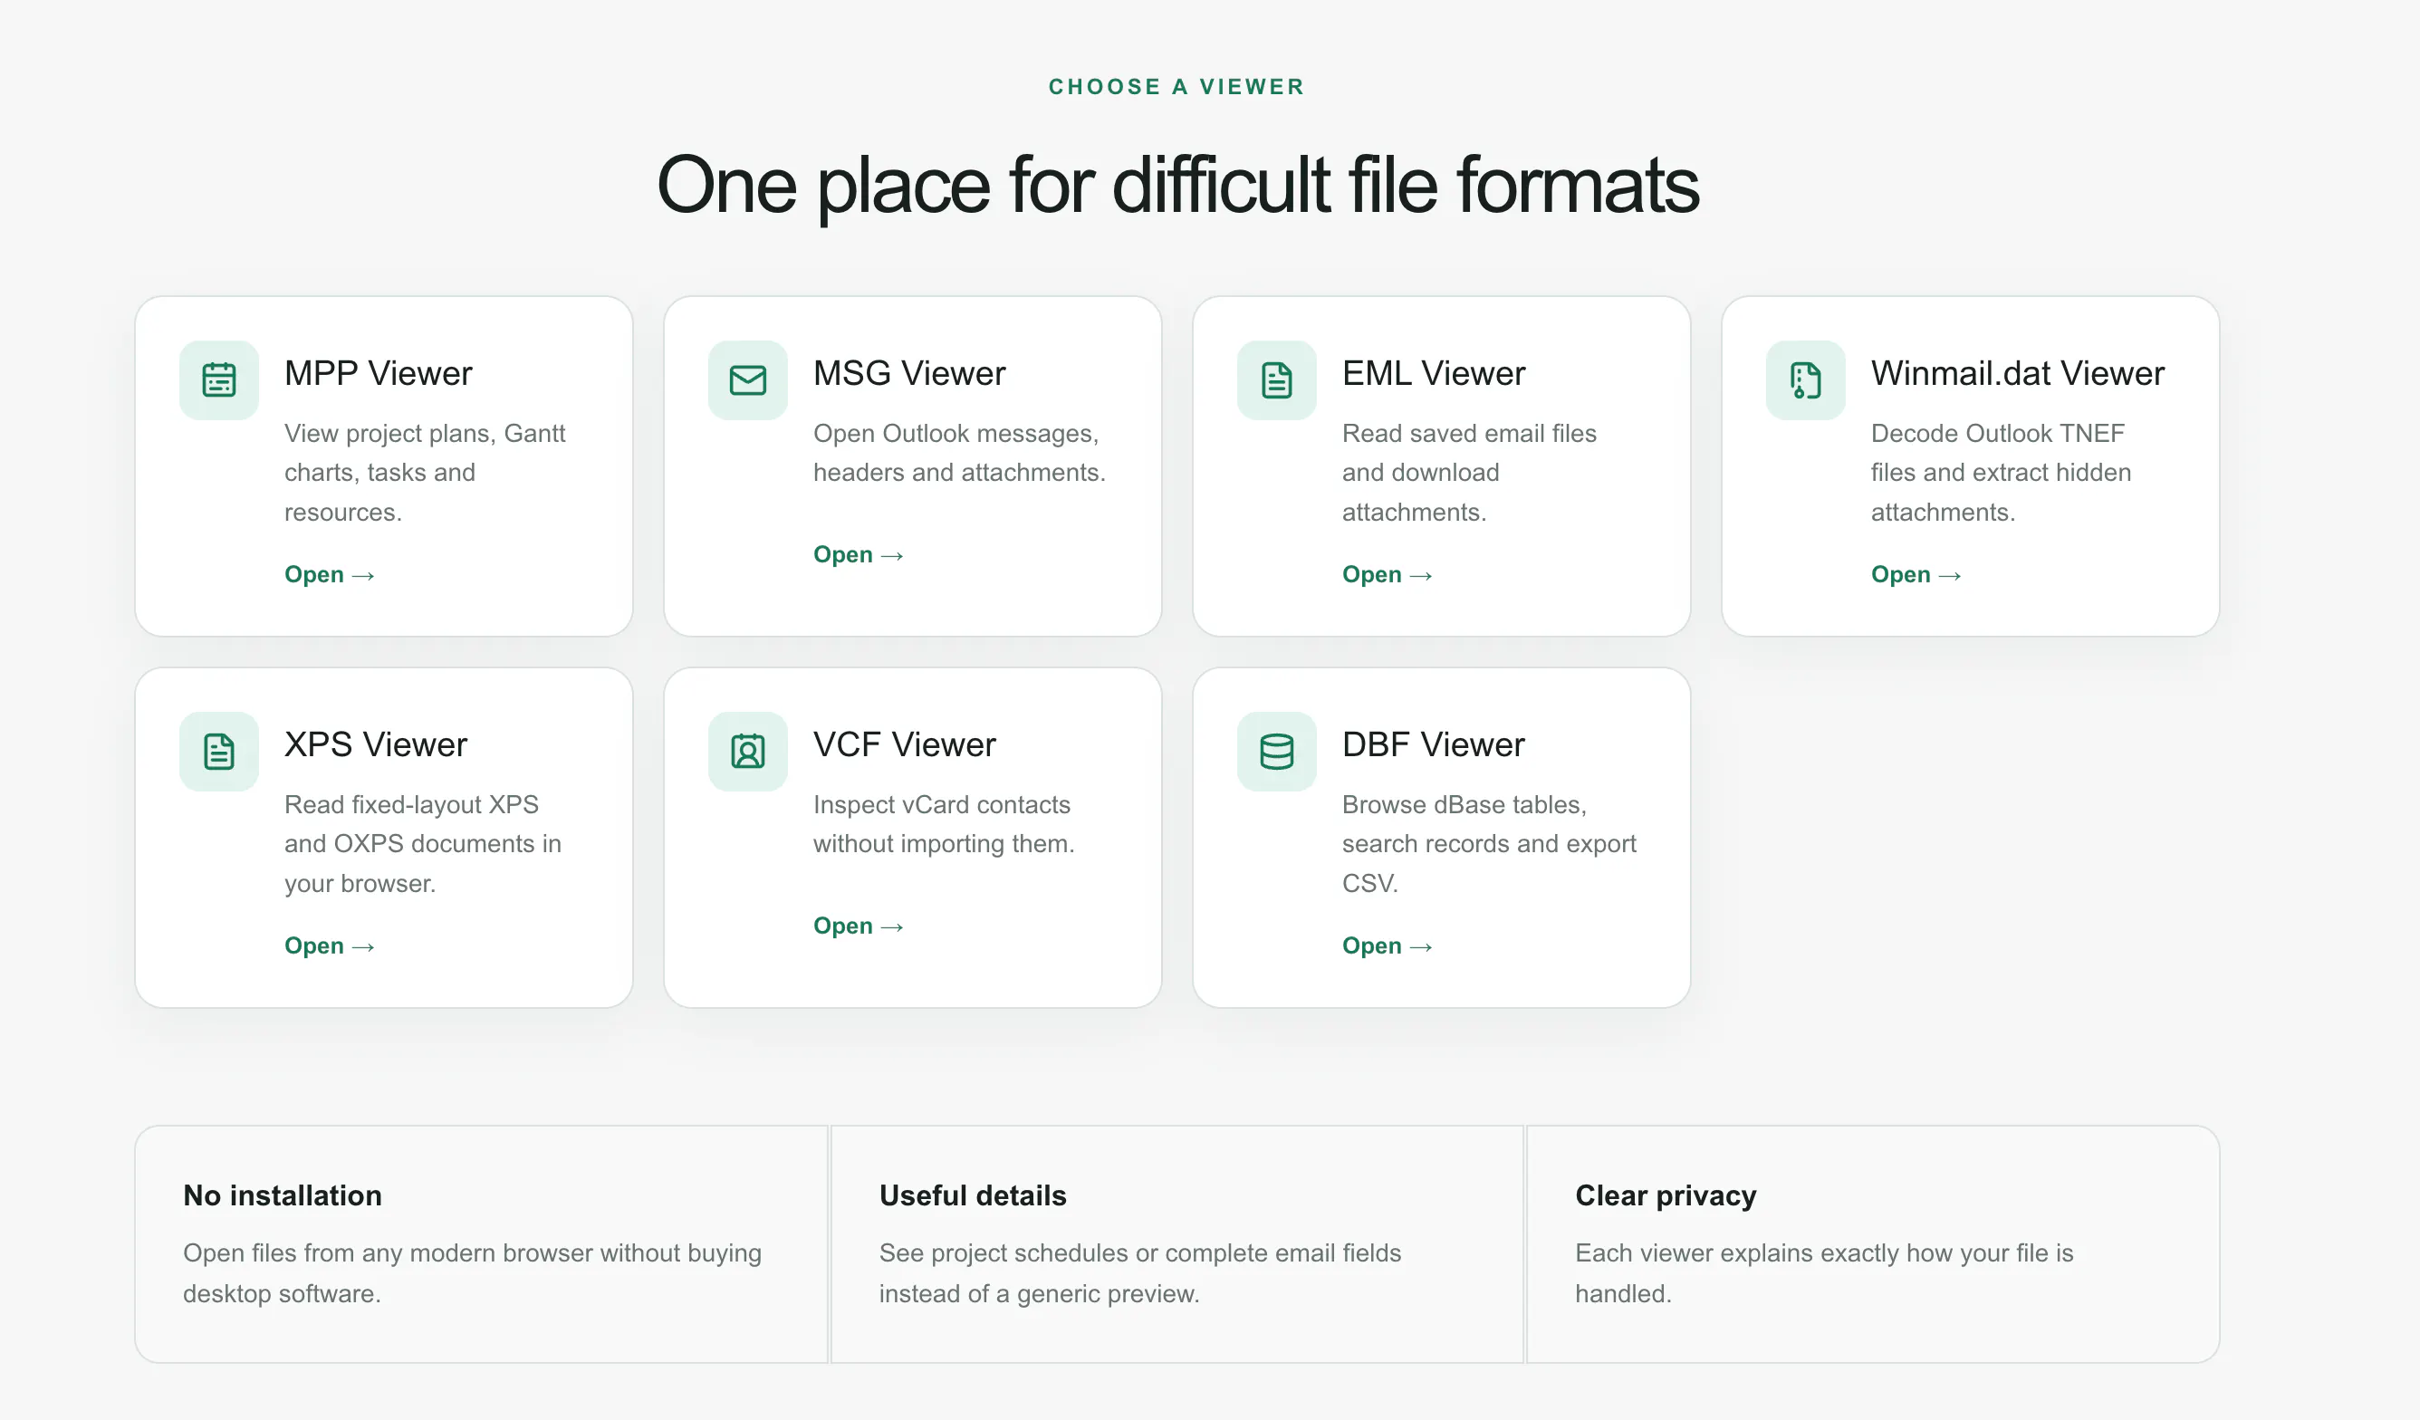Click the 'No installation' heading

(283, 1195)
